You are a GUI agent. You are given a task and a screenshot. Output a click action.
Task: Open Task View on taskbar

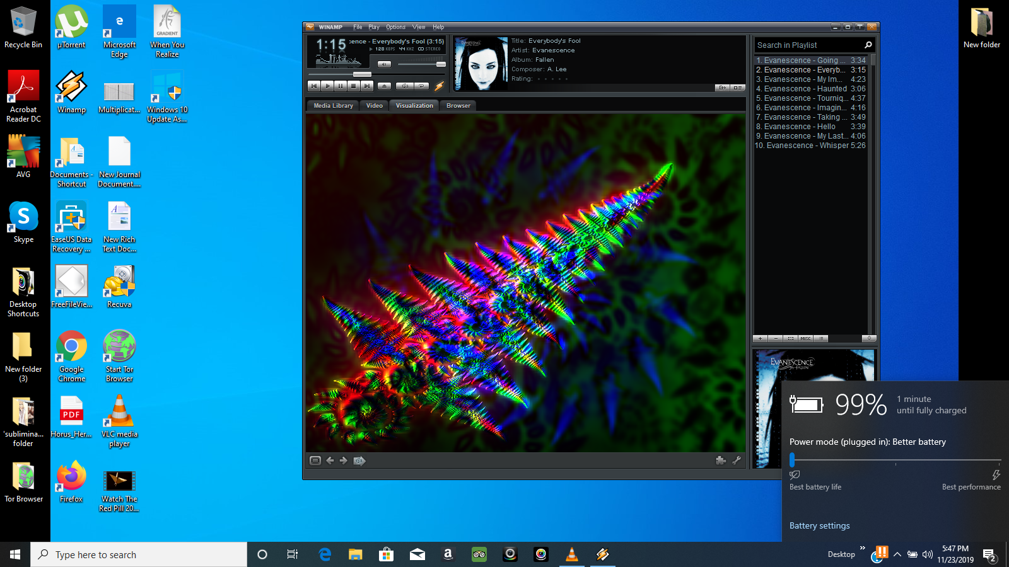[x=293, y=554]
